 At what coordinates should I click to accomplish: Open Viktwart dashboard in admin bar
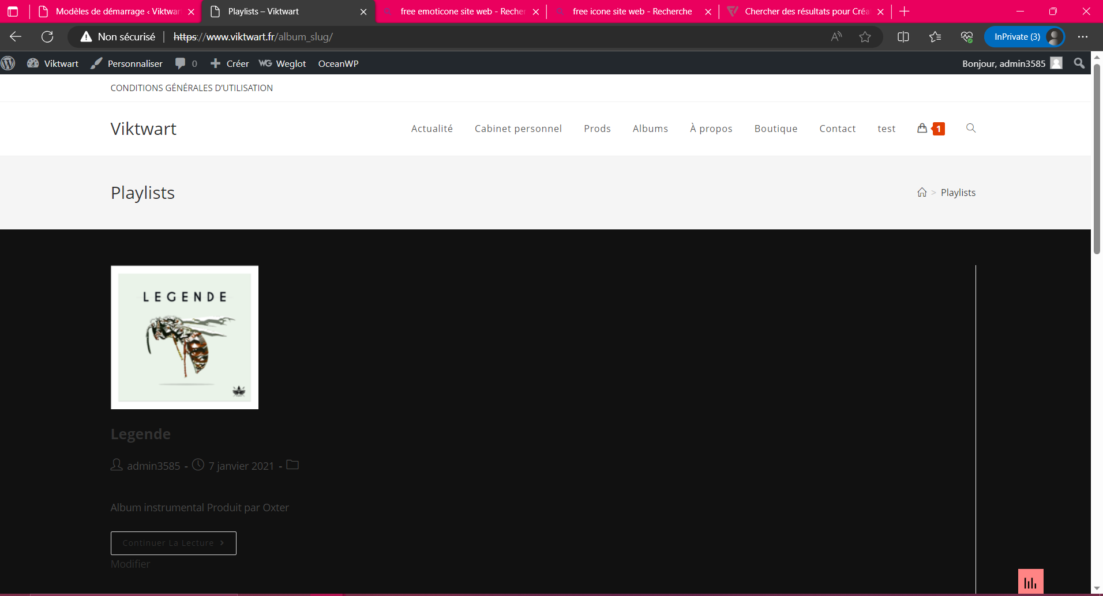(53, 63)
